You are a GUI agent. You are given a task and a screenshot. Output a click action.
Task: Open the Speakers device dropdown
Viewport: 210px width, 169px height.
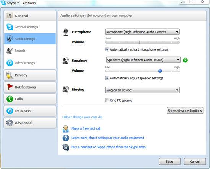pyautogui.click(x=143, y=60)
